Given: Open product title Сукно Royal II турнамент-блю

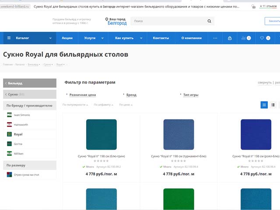Looking at the screenshot, I should pos(178,156).
